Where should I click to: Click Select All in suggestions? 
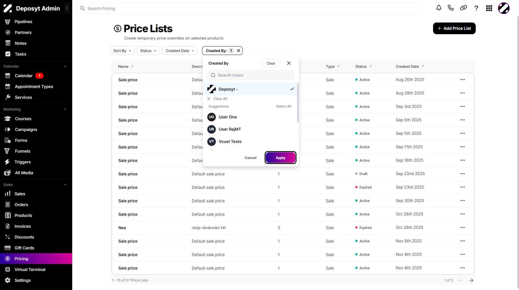pyautogui.click(x=284, y=106)
